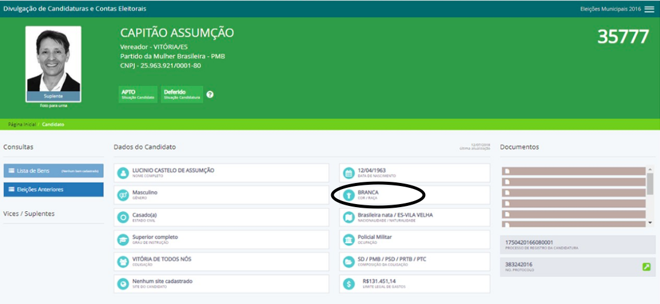Click the dollar sign icon for Limite Legal de Gastos

[348, 284]
